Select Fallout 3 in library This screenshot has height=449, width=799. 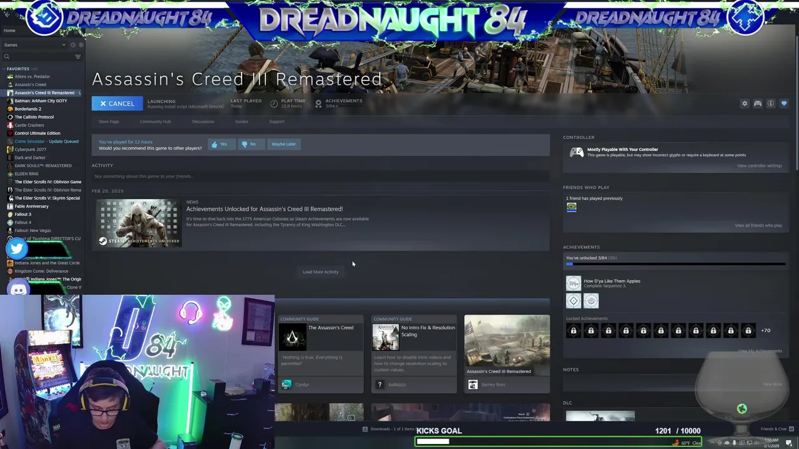click(x=22, y=215)
